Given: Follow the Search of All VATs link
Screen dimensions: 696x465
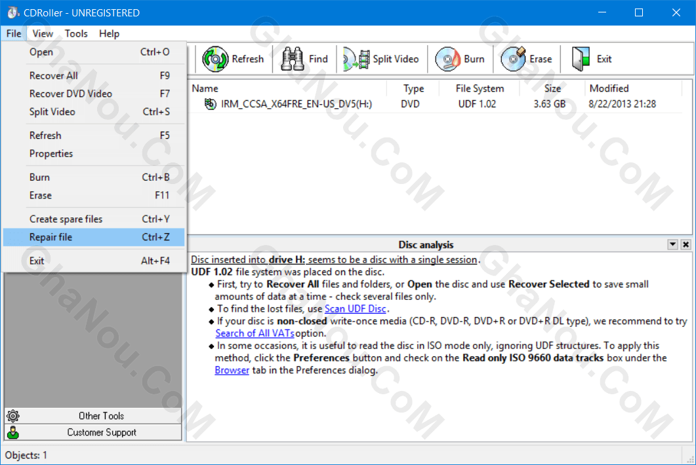Looking at the screenshot, I should tap(255, 333).
